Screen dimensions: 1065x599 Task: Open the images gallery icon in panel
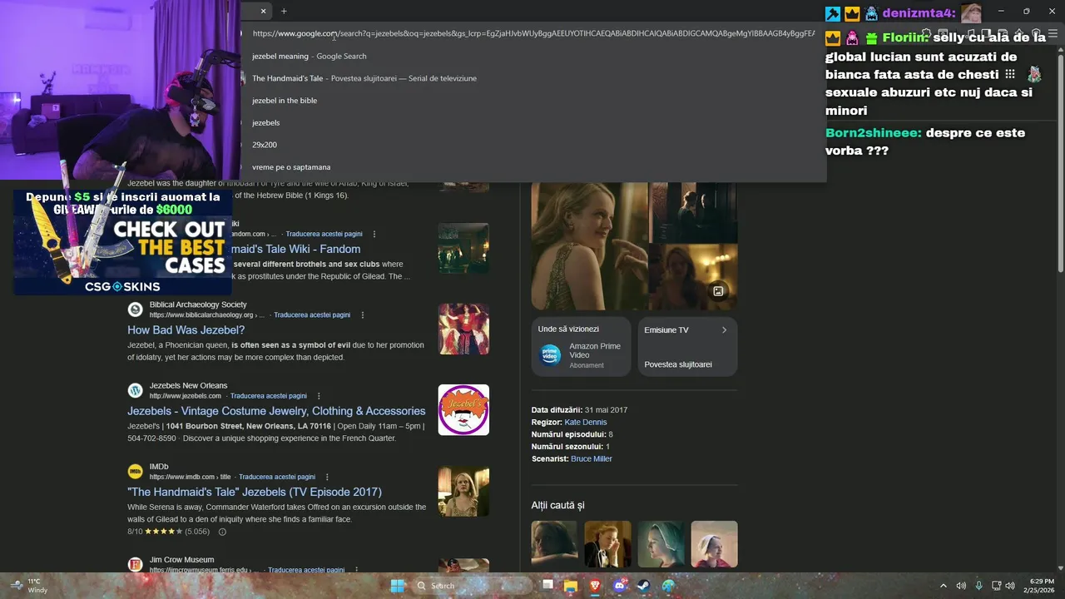pos(718,291)
